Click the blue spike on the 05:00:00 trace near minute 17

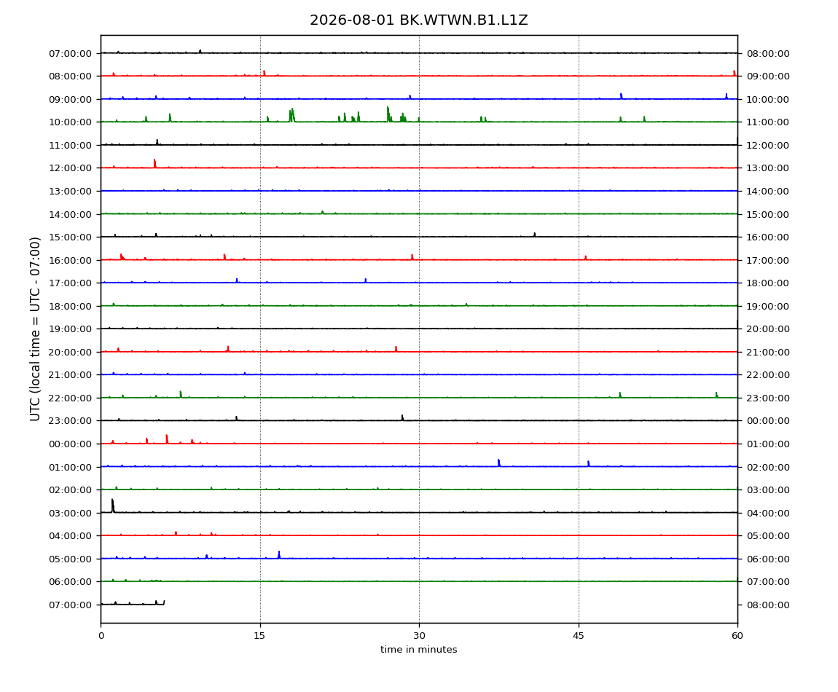(x=279, y=554)
